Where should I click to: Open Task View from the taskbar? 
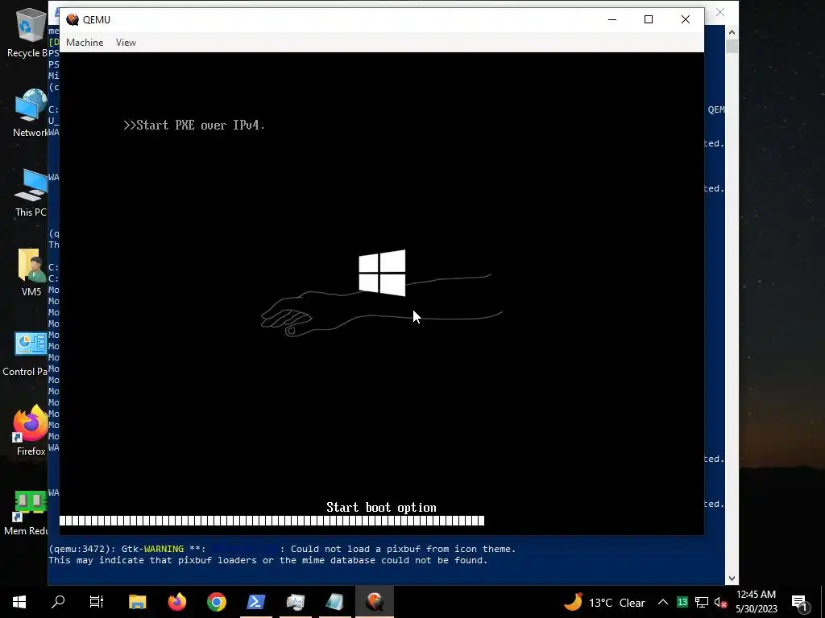pos(97,602)
